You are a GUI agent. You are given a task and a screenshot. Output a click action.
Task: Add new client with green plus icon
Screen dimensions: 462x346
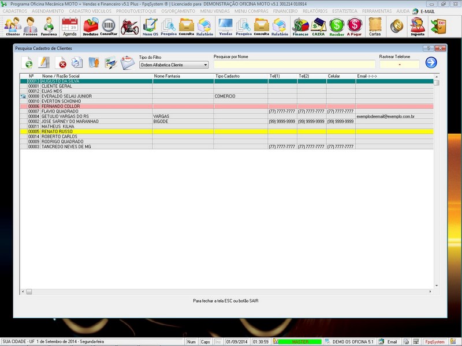click(27, 62)
